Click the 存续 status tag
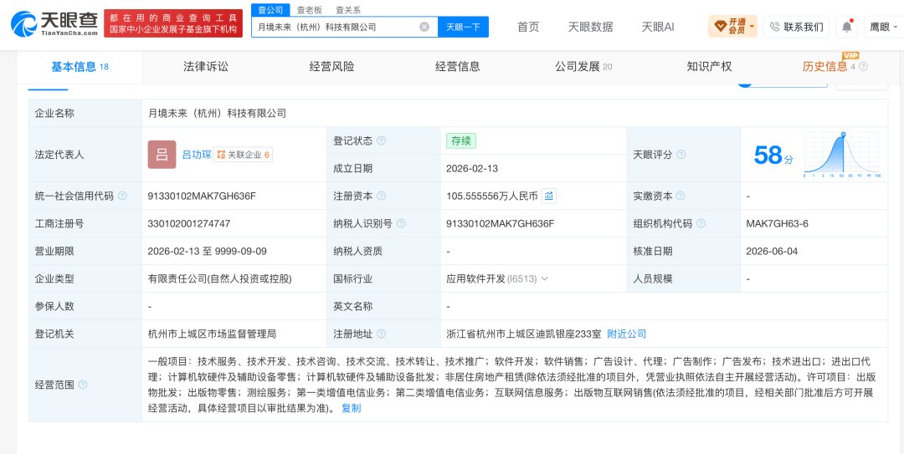Viewport: 904px width, 454px height. [461, 140]
